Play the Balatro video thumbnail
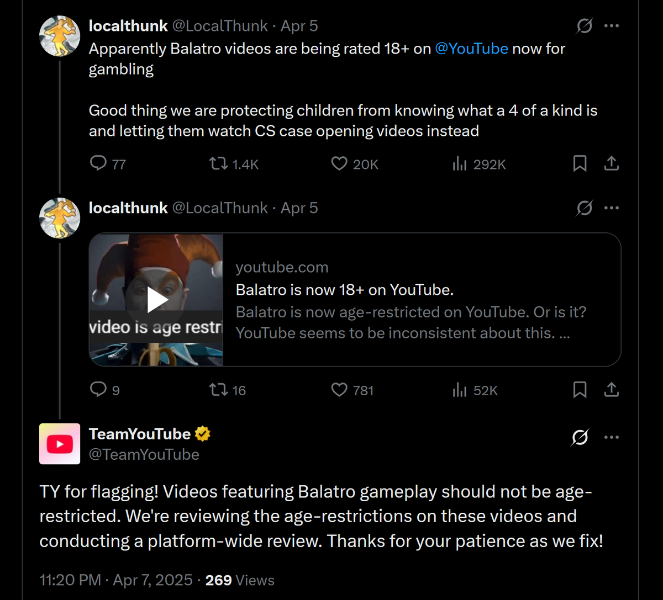663x600 pixels. (156, 300)
